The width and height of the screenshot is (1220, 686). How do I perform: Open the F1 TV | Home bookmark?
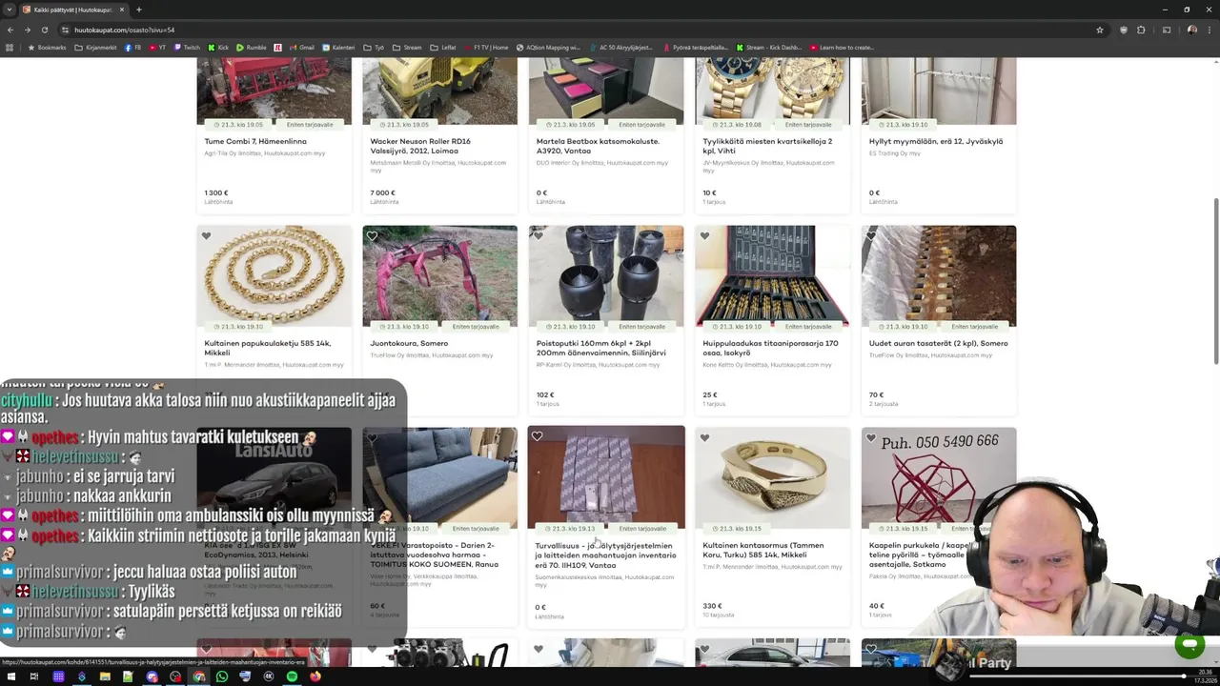click(486, 48)
